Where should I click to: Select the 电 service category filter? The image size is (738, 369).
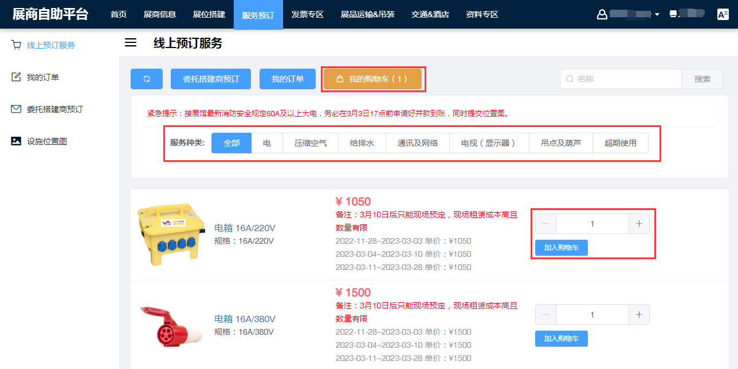267,143
